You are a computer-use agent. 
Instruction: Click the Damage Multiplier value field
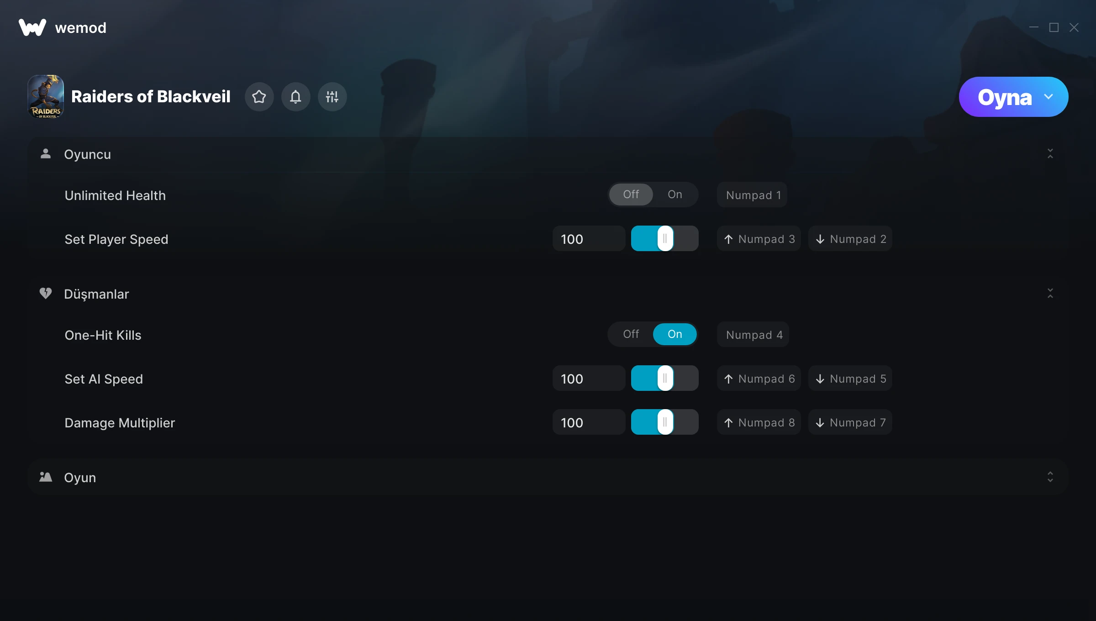(589, 422)
